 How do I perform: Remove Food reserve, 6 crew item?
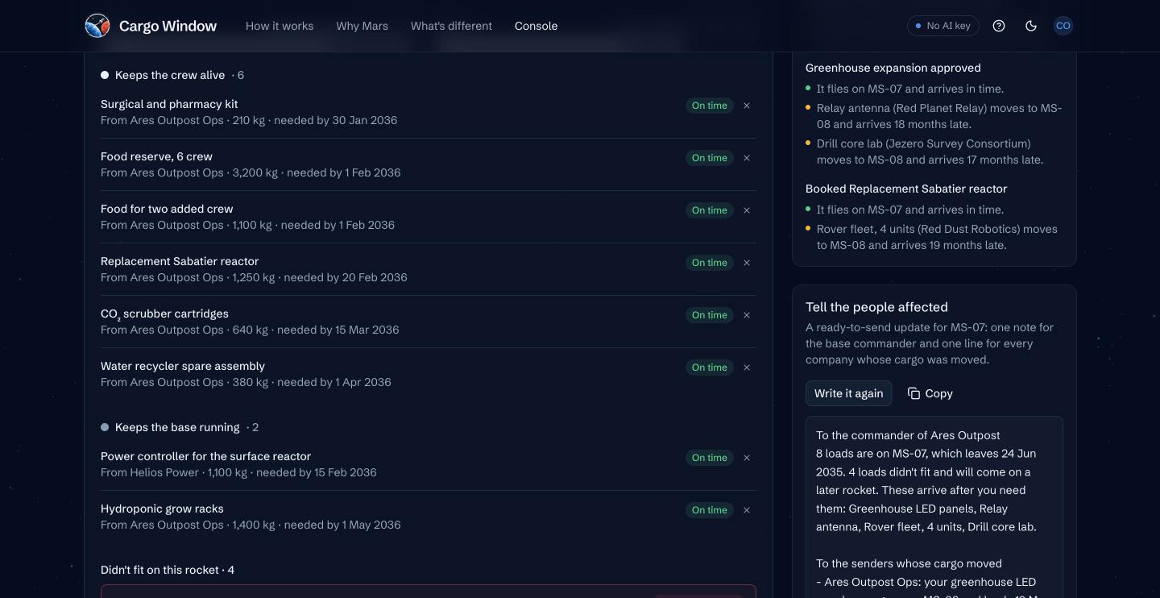click(x=747, y=158)
